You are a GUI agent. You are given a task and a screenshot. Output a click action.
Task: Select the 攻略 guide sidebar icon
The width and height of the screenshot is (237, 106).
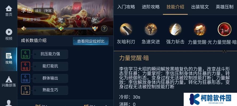pos(9,59)
